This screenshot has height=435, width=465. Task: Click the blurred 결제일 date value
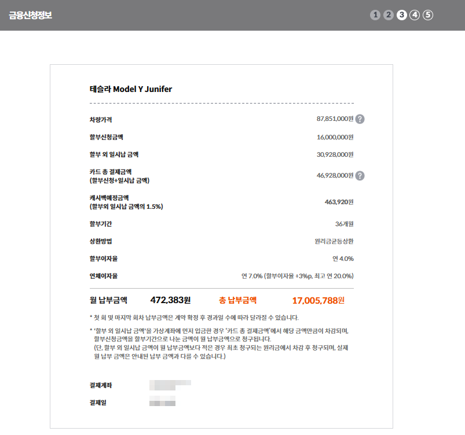pos(162,401)
